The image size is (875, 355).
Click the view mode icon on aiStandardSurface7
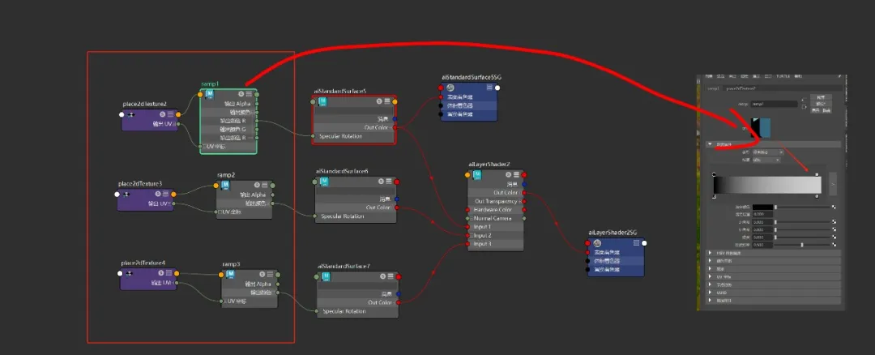coord(391,276)
